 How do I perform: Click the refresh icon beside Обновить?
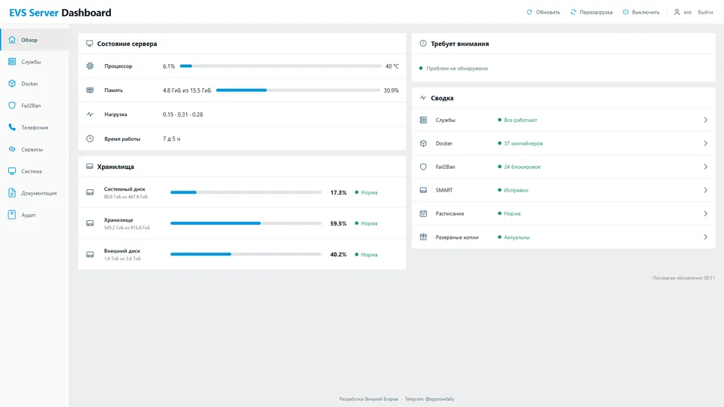(x=529, y=12)
